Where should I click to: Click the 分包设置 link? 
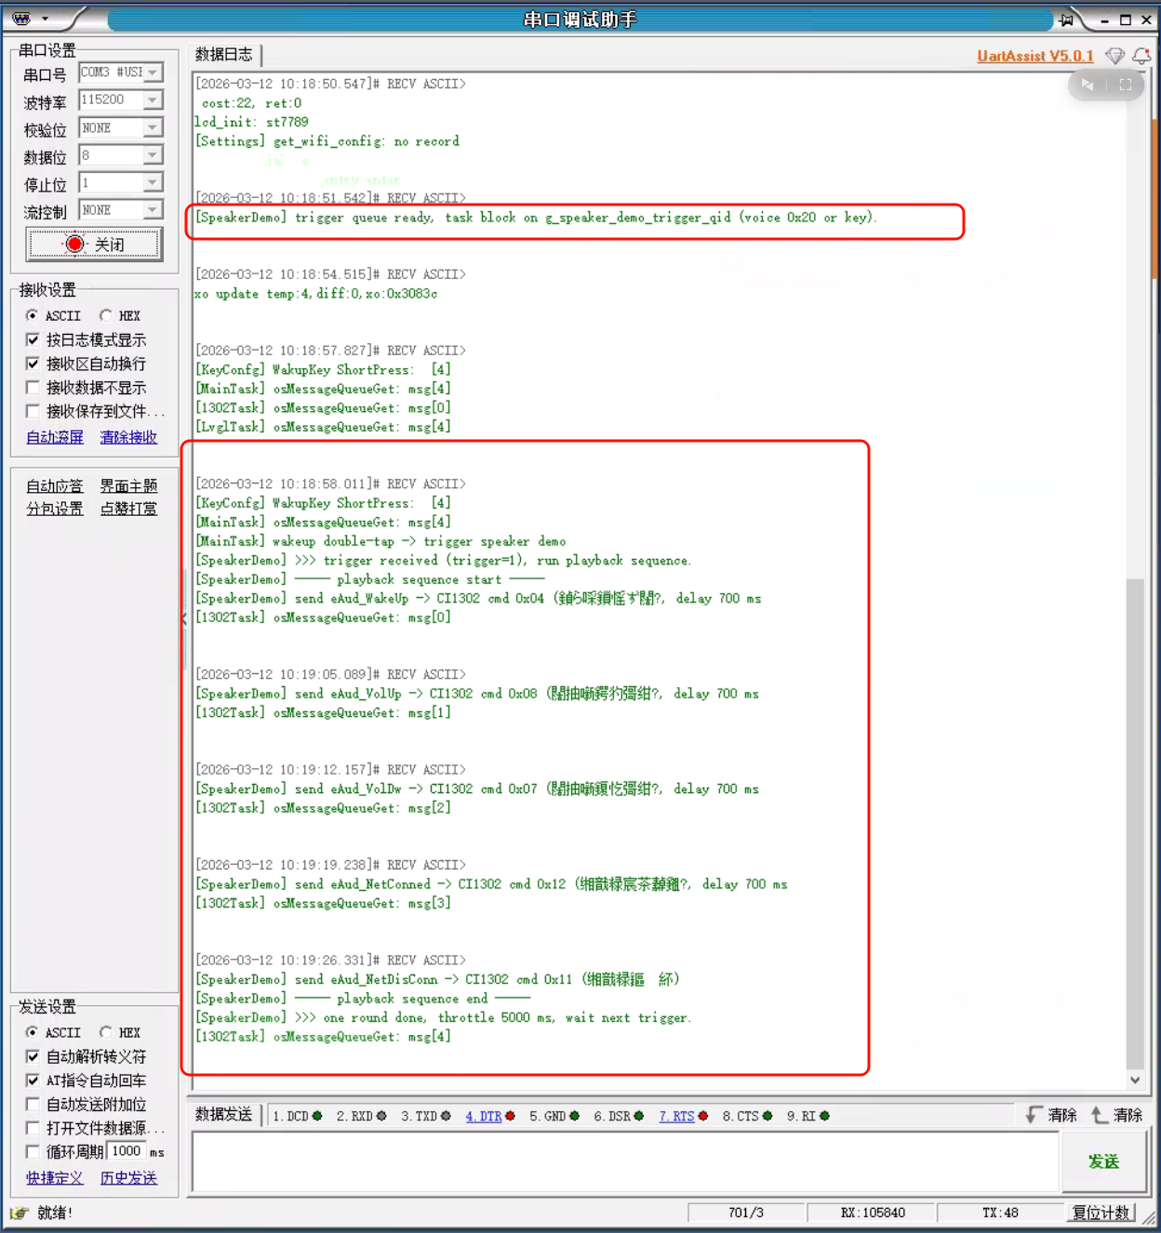click(x=55, y=510)
